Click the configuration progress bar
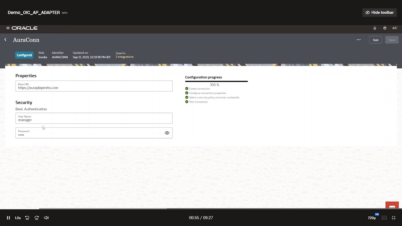The height and width of the screenshot is (226, 402). (216, 81)
